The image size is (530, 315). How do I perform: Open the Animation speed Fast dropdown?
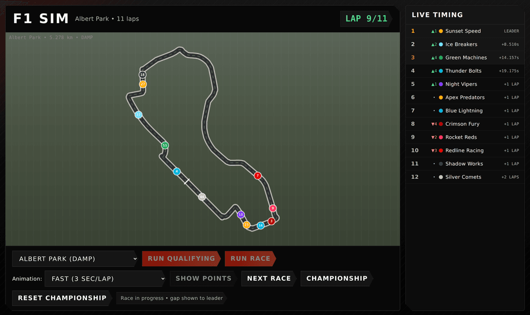tap(105, 279)
